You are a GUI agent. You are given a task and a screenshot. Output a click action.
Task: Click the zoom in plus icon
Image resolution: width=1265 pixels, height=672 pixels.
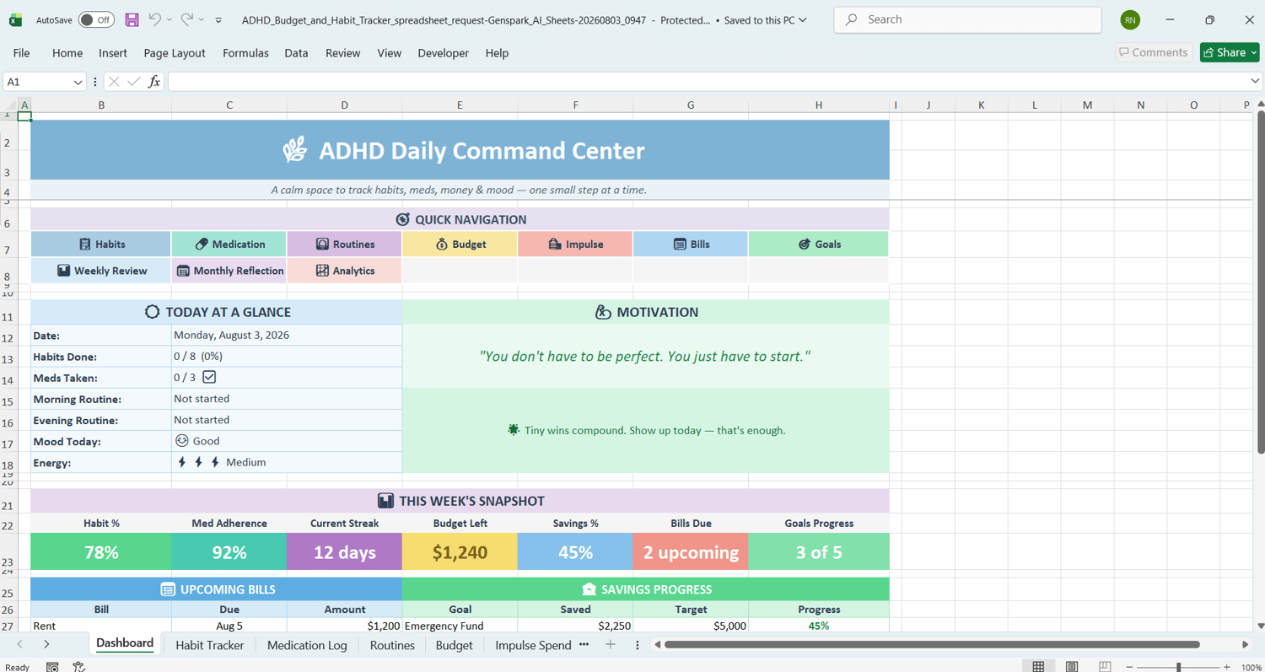[1227, 667]
